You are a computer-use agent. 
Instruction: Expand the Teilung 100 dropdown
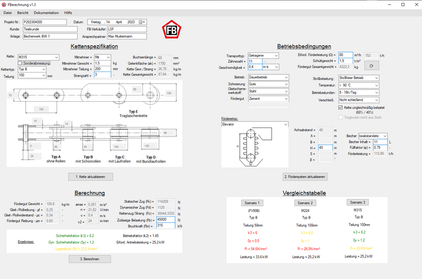tap(32, 75)
